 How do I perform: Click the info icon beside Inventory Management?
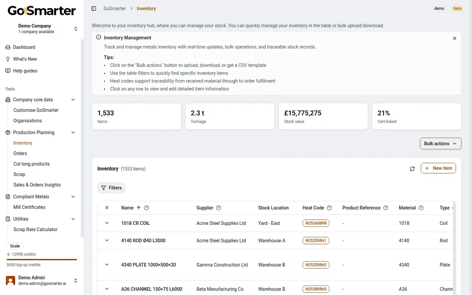[98, 37]
